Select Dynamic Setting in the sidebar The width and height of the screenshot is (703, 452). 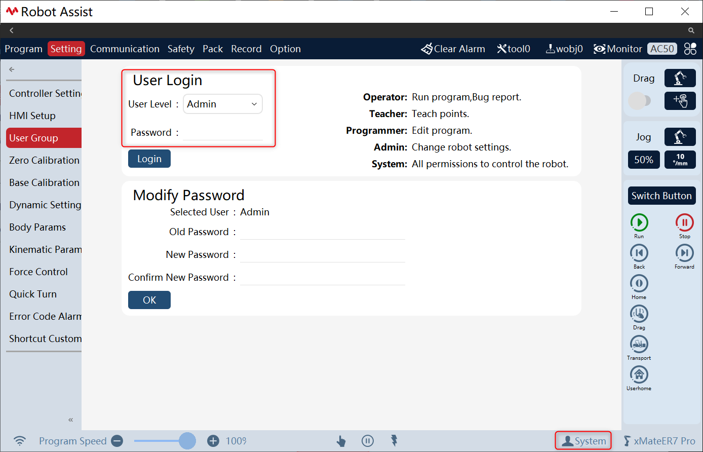[44, 205]
